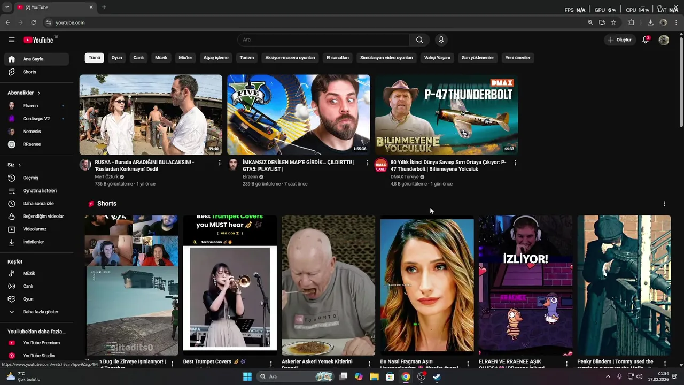Screen dimensions: 684x385
Task: Open Nemesis channel subscription
Action: click(x=36, y=132)
